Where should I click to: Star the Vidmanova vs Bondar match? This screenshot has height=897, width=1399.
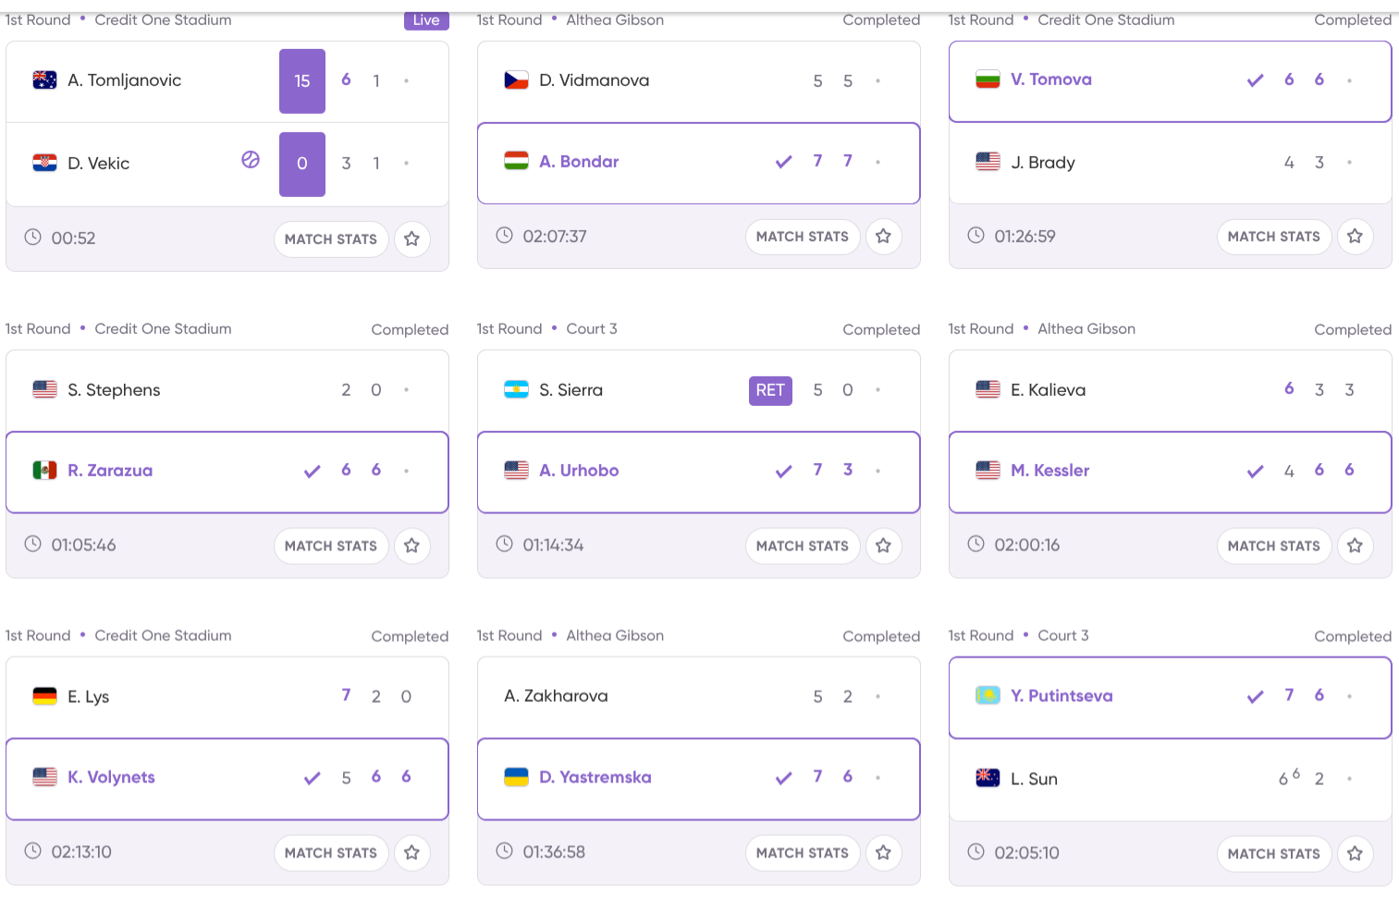pyautogui.click(x=883, y=237)
